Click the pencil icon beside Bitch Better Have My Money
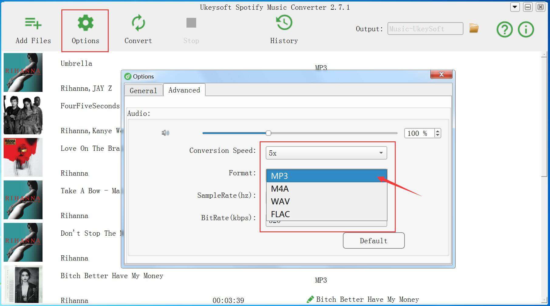This screenshot has width=550, height=306. [x=310, y=299]
